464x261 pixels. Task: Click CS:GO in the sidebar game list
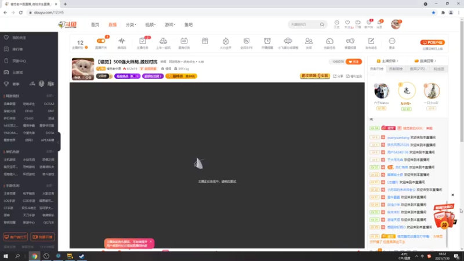pos(28,118)
